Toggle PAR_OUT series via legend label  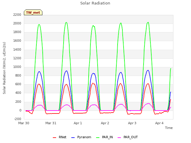131,137
